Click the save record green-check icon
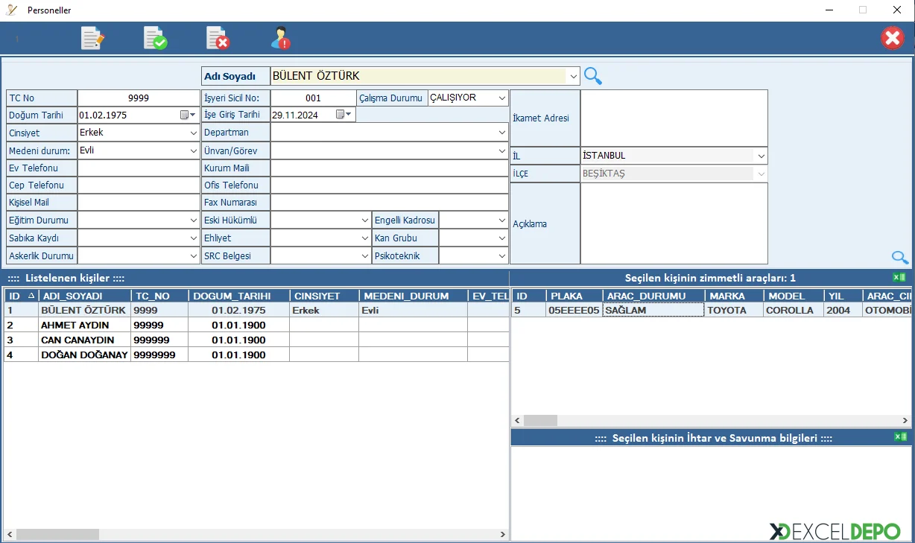 [x=155, y=38]
